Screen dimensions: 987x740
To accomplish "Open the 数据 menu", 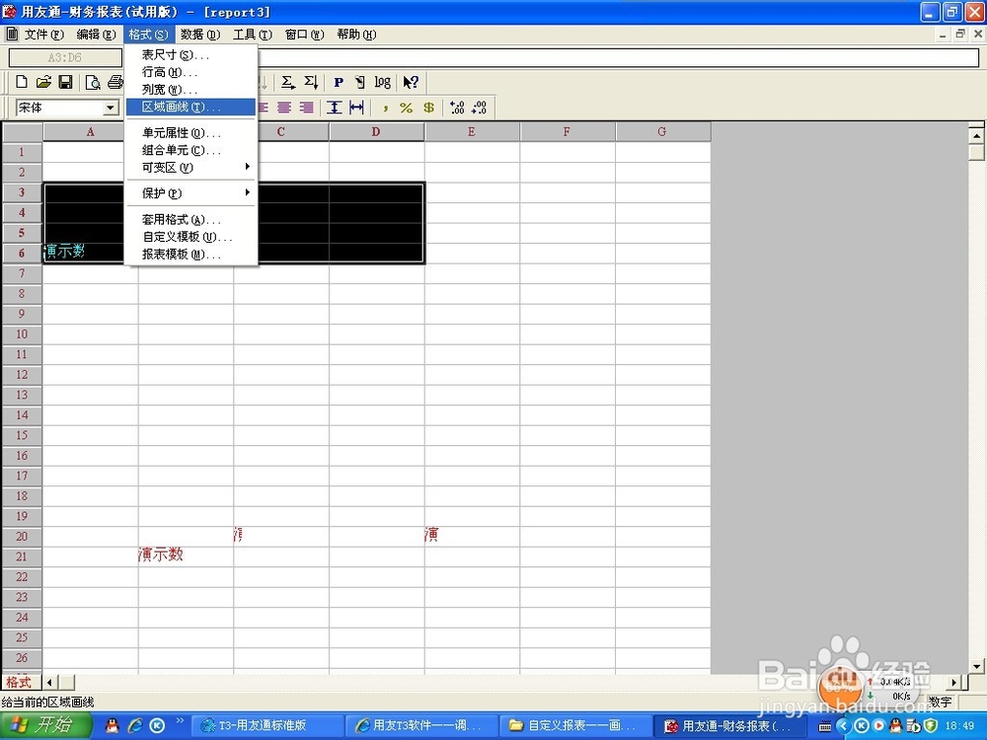I will click(199, 34).
